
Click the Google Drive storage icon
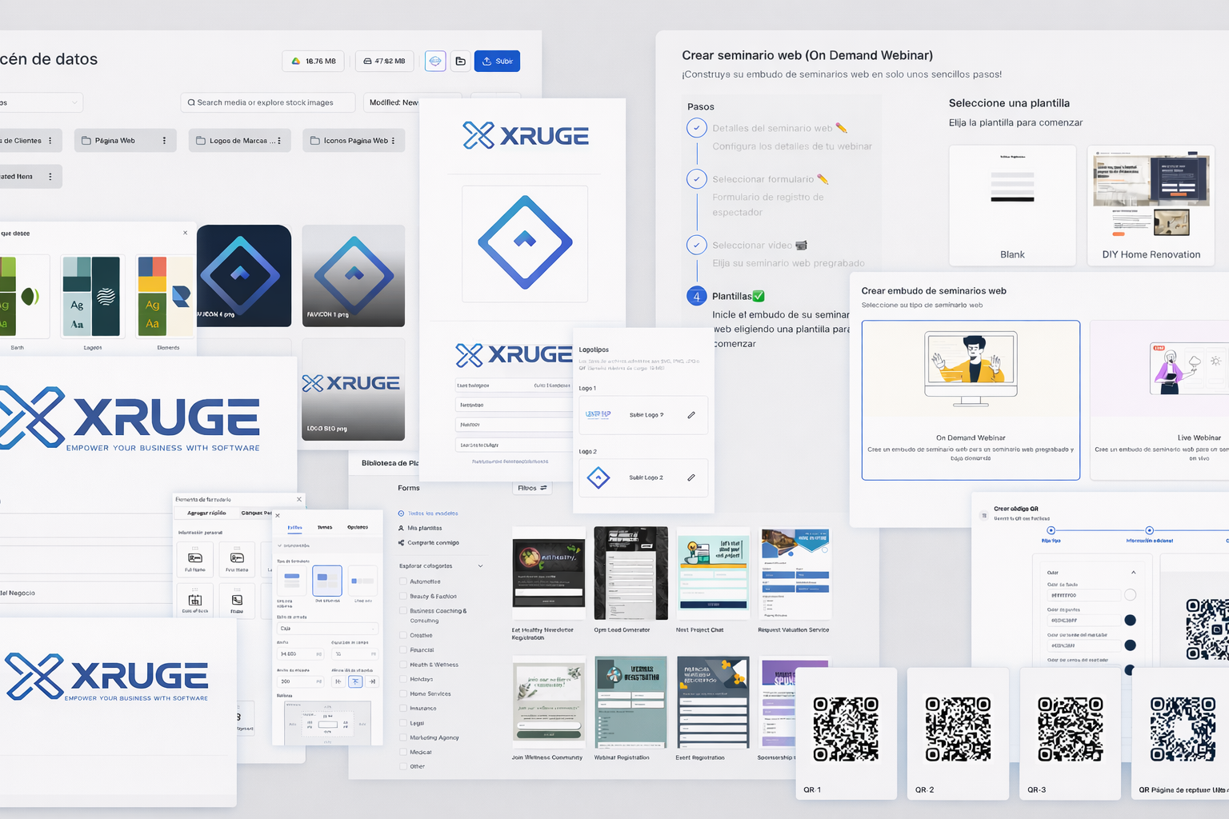(296, 62)
